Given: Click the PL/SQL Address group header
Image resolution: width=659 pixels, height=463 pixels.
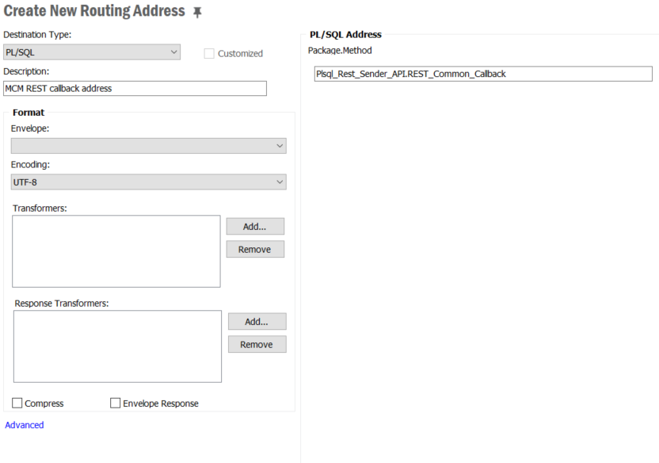Looking at the screenshot, I should click(345, 34).
